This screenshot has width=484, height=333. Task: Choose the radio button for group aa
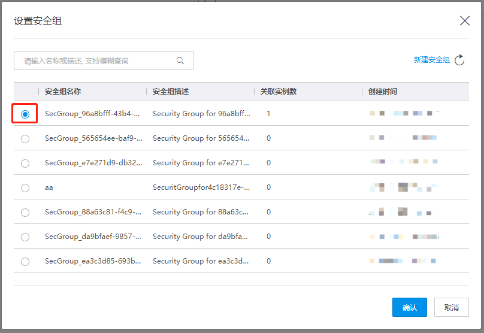click(x=25, y=187)
